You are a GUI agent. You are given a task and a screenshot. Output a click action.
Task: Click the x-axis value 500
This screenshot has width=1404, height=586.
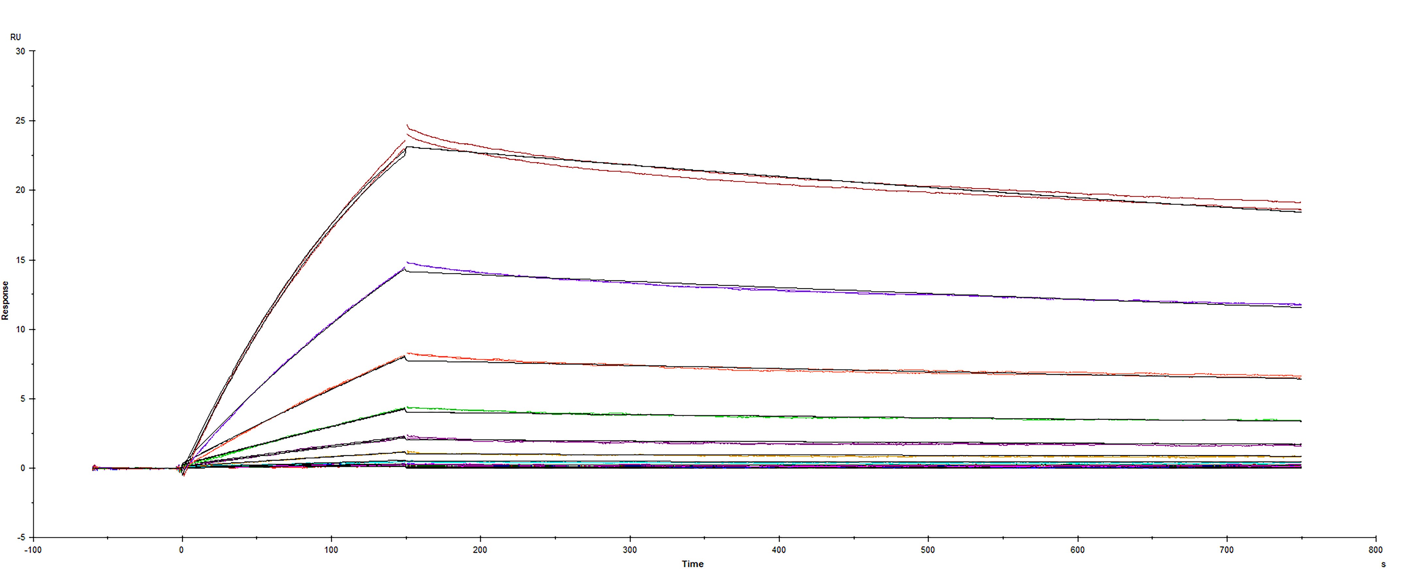pyautogui.click(x=928, y=549)
